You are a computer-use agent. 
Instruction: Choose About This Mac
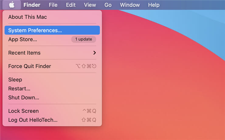click(x=52, y=17)
